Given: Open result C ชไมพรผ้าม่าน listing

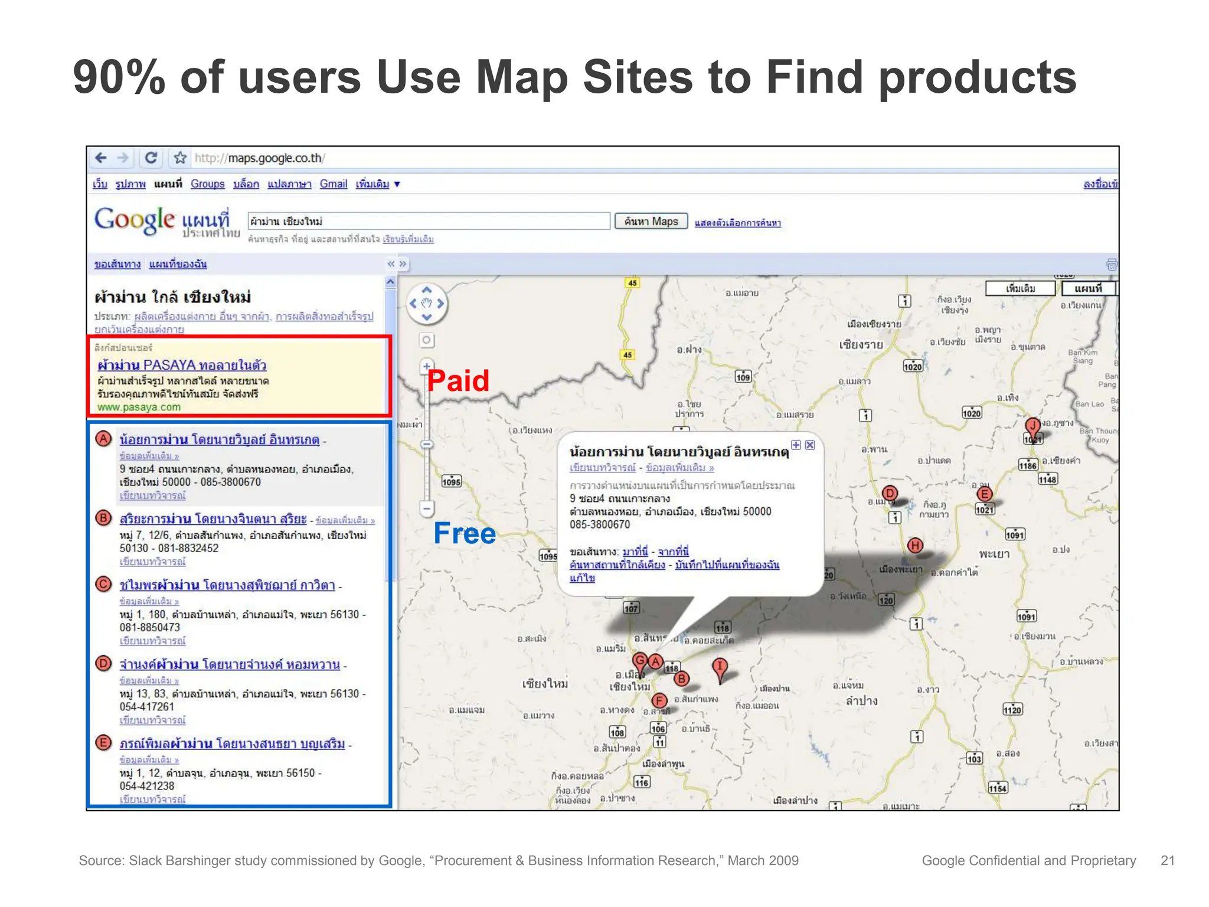Looking at the screenshot, I should (227, 585).
